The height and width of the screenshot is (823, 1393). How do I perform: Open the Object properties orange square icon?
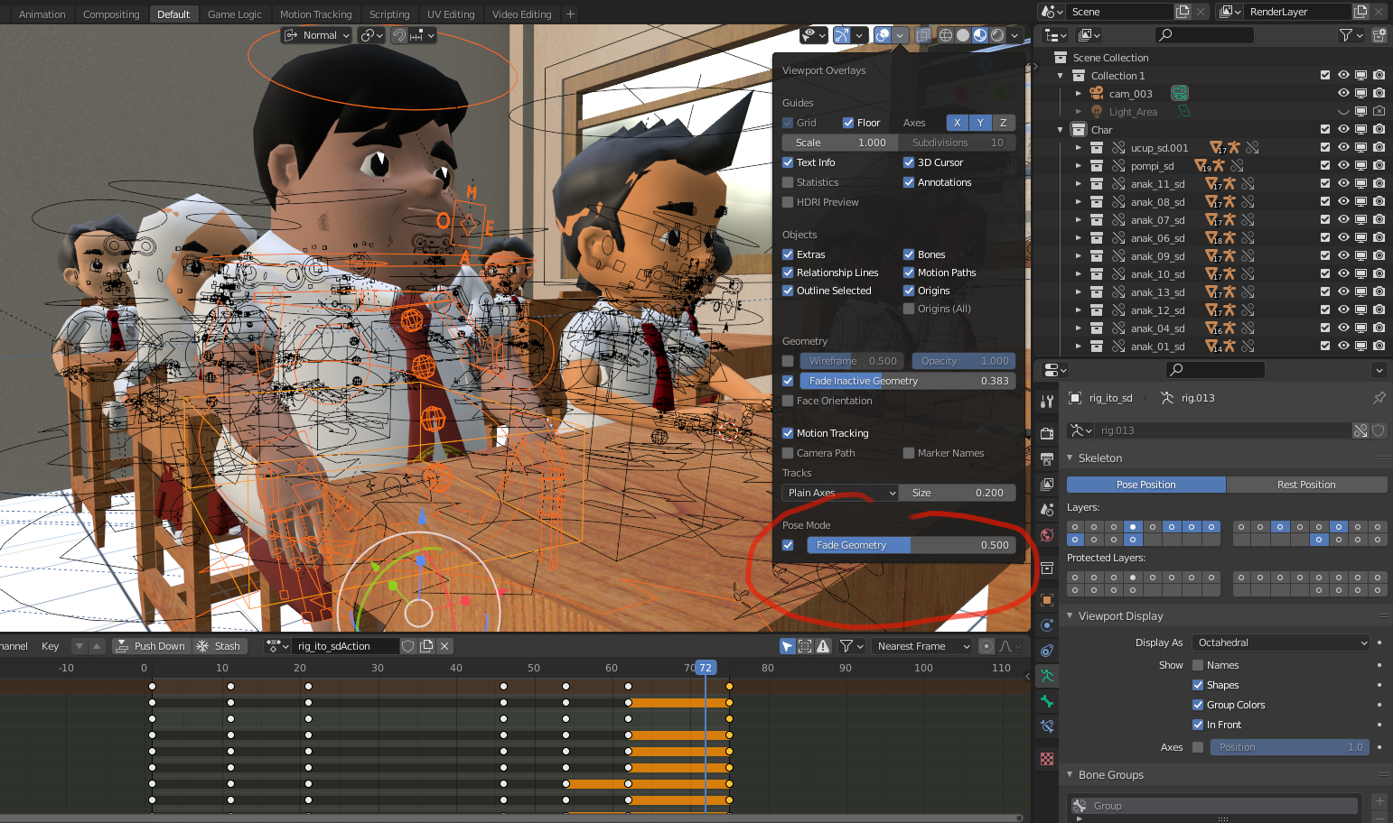[x=1047, y=600]
